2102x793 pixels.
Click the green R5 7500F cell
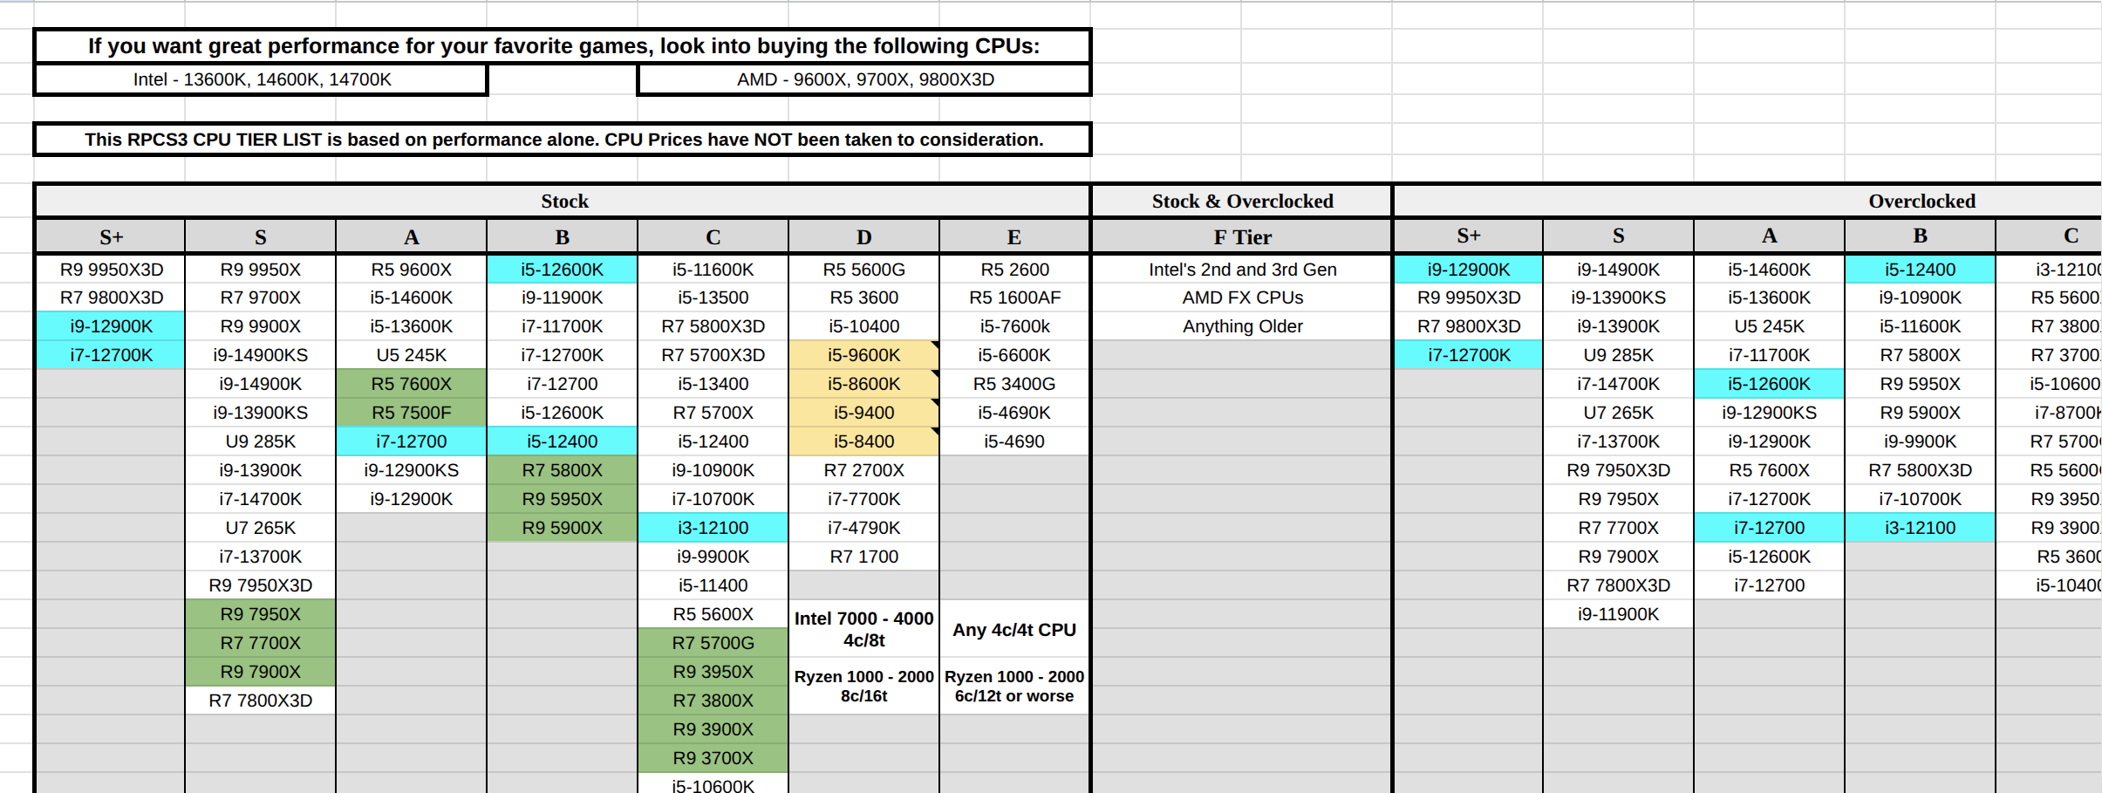tap(411, 413)
